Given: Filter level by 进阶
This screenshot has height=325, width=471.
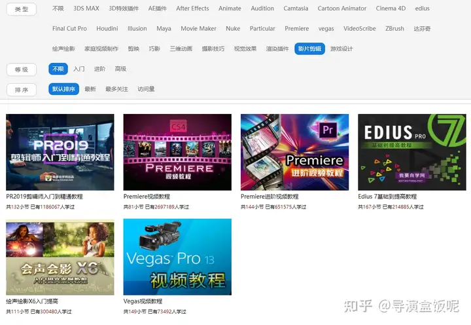Looking at the screenshot, I should pyautogui.click(x=99, y=69).
